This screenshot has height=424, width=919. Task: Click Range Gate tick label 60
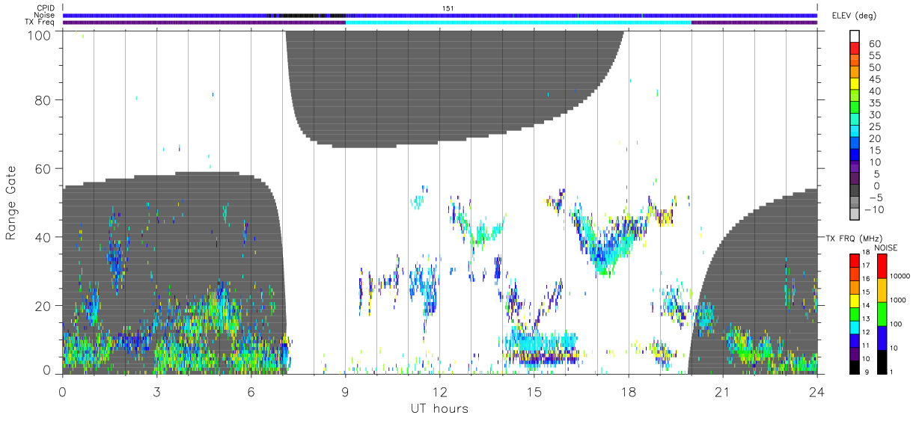(x=42, y=169)
